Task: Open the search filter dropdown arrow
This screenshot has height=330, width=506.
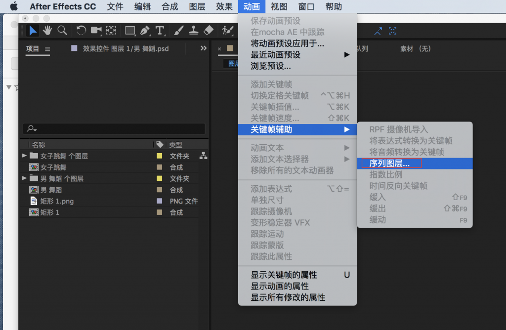Action: point(35,129)
